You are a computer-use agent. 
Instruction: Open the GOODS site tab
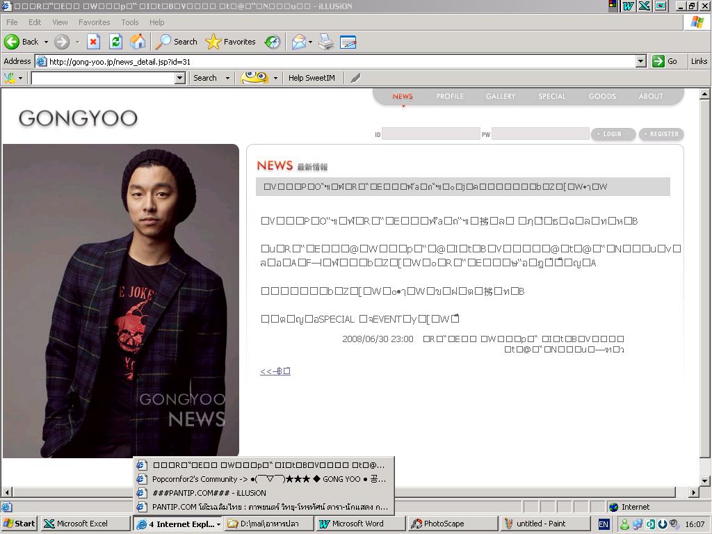click(602, 96)
